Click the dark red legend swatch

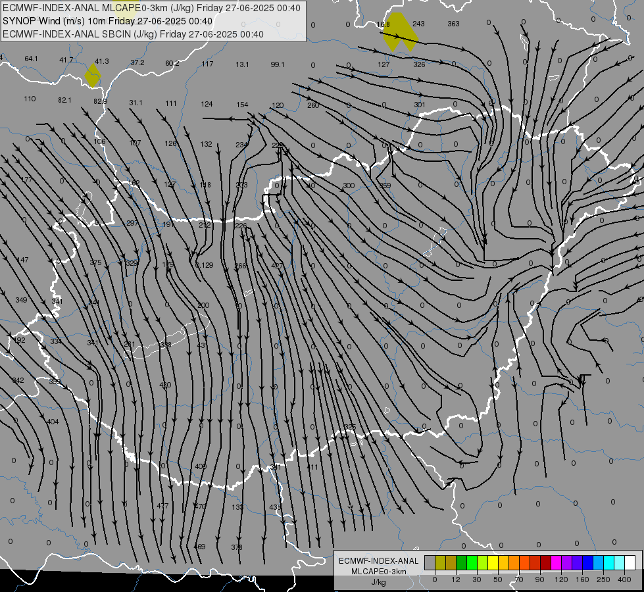[x=546, y=563]
